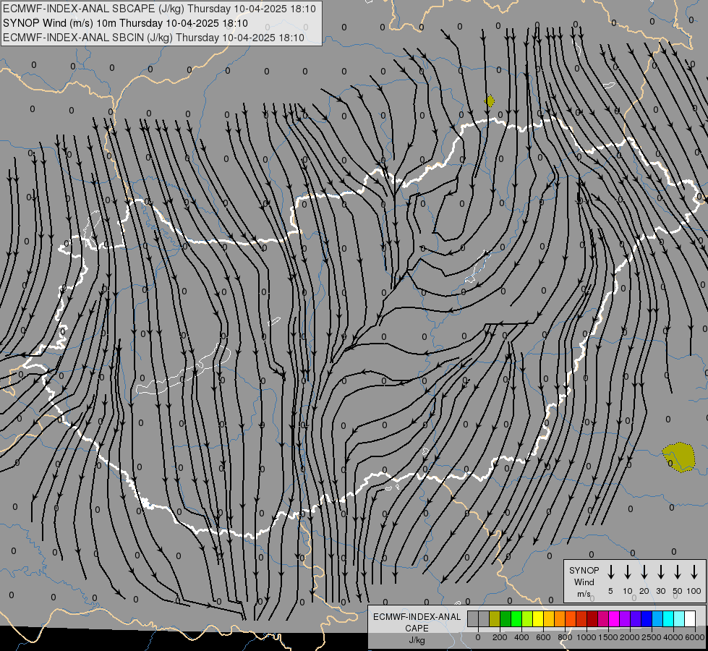
Task: Choose the pale cyan swatch right of 4000 tick
Action: point(678,618)
